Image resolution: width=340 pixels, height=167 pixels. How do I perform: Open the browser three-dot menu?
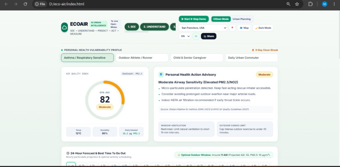coord(334,4)
